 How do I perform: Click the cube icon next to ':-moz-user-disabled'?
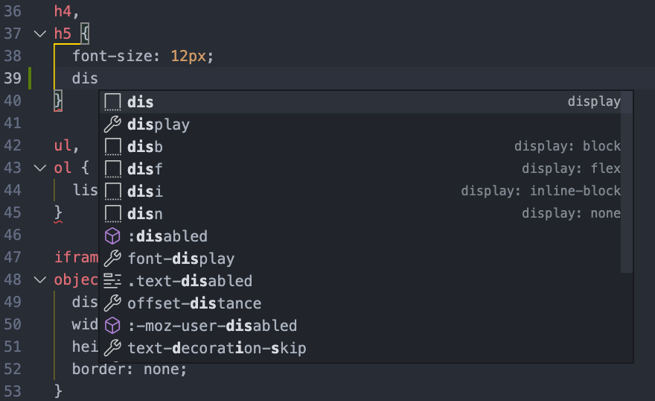pyautogui.click(x=112, y=326)
